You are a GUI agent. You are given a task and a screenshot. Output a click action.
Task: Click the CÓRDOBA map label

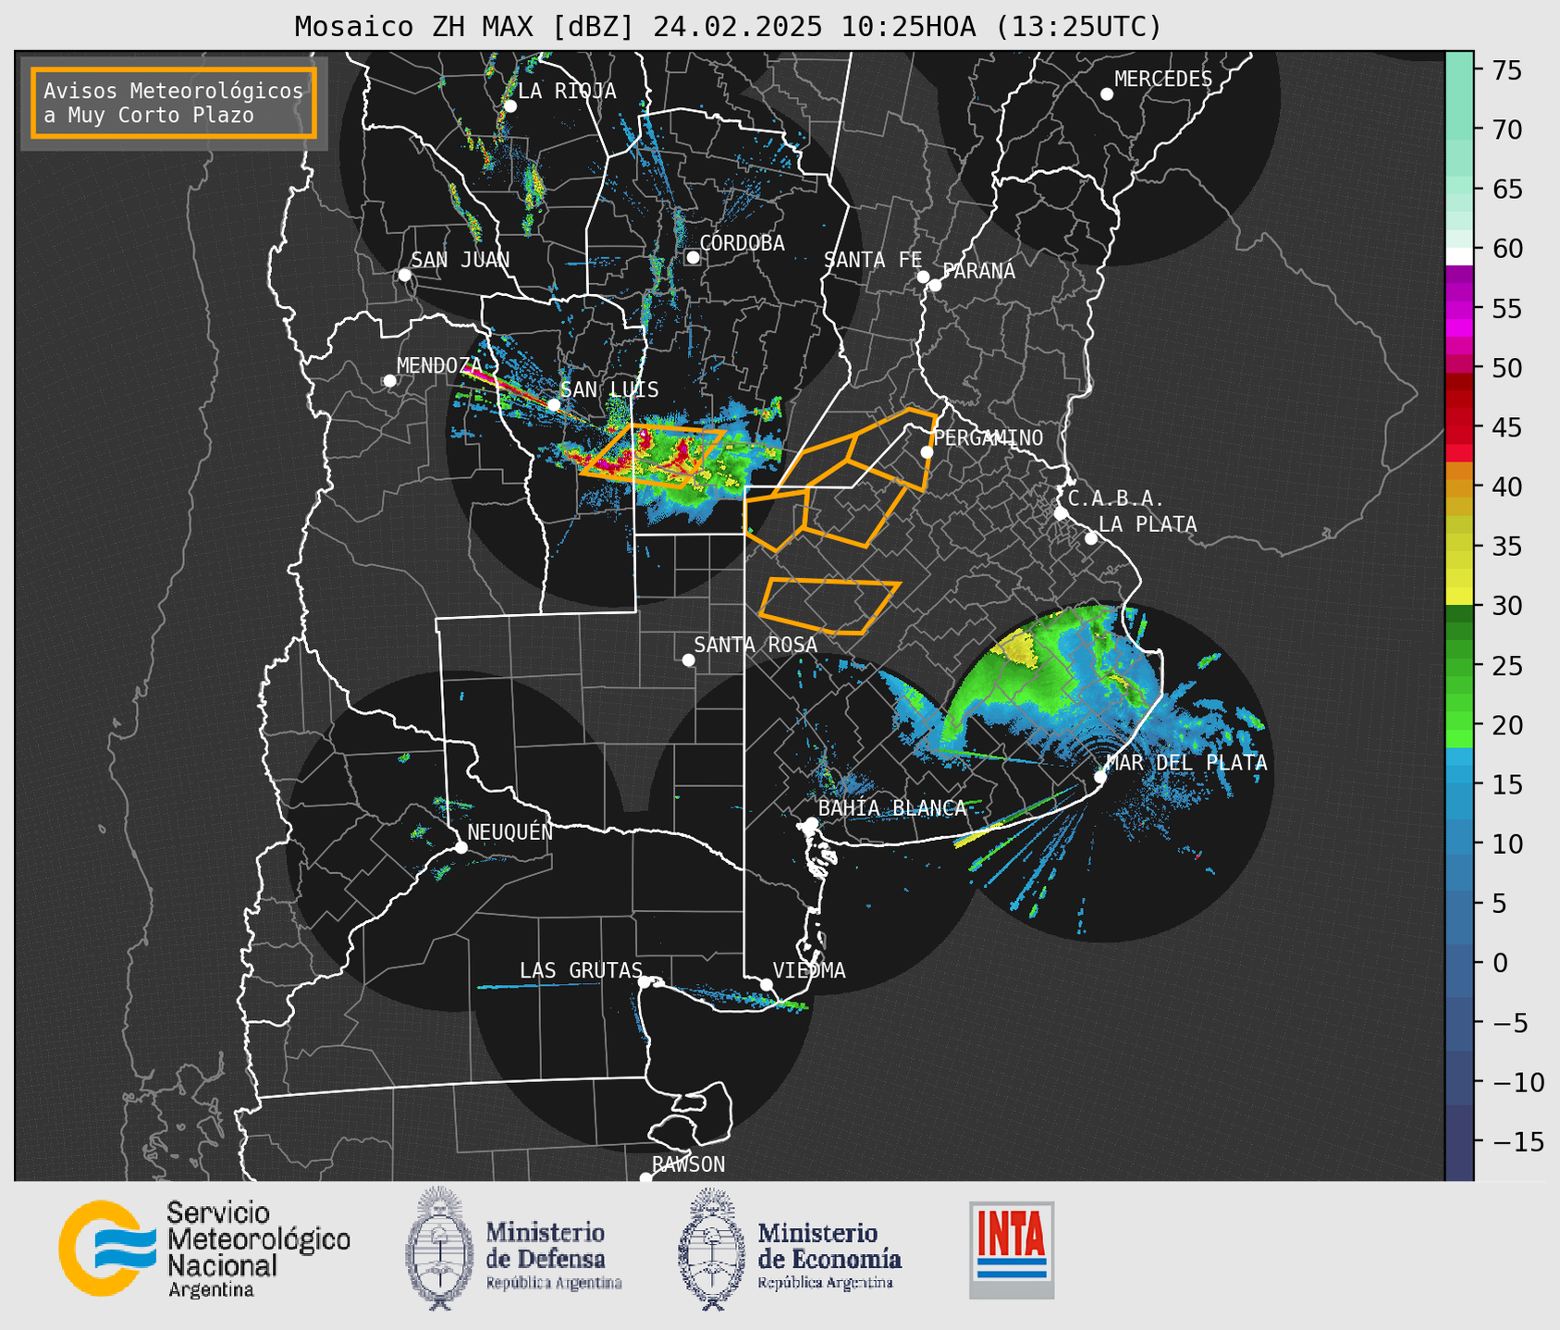[742, 243]
